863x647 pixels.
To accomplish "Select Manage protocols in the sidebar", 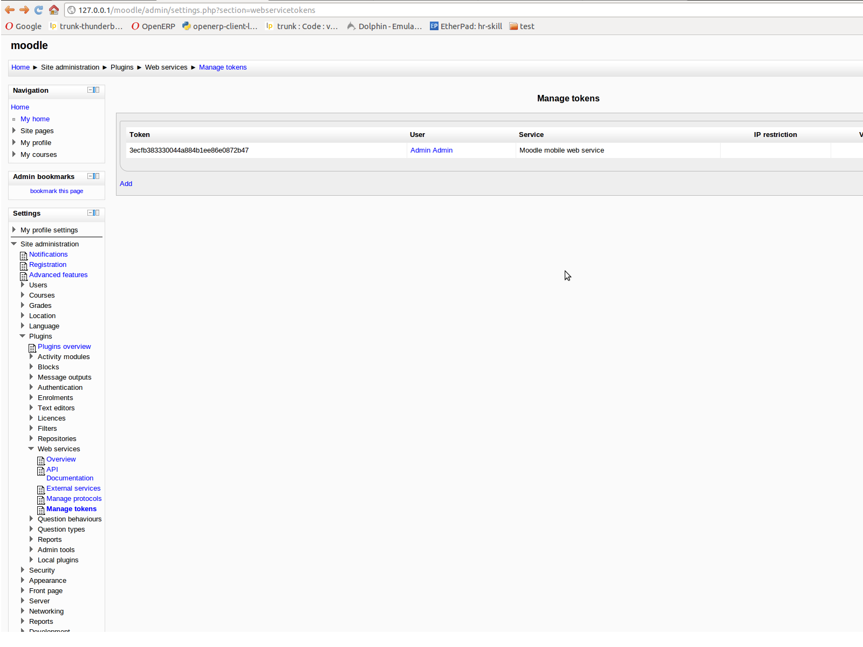I will 74,499.
